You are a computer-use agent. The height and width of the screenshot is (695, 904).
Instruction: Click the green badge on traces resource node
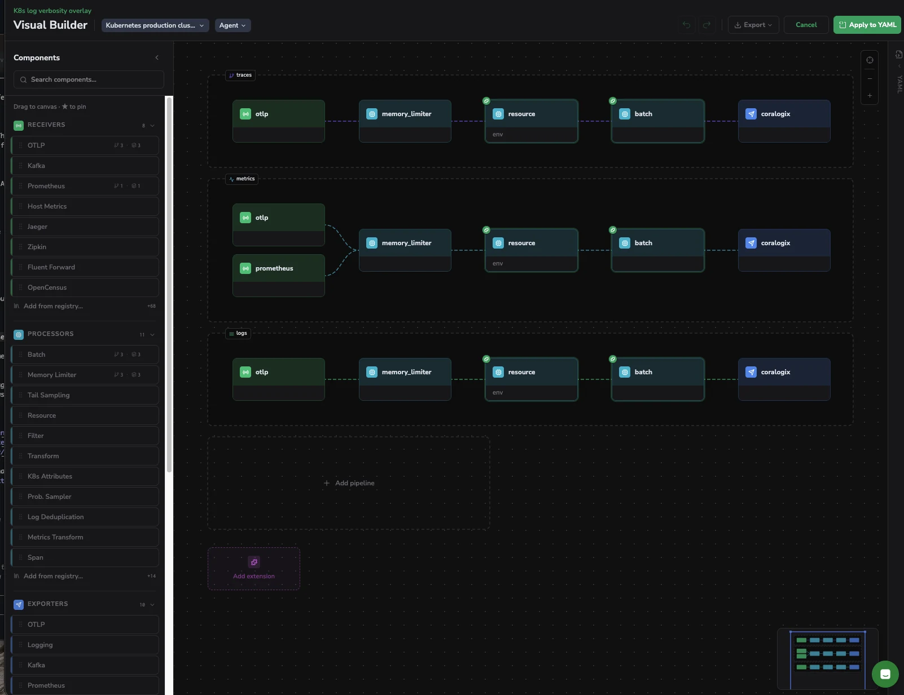click(x=486, y=101)
